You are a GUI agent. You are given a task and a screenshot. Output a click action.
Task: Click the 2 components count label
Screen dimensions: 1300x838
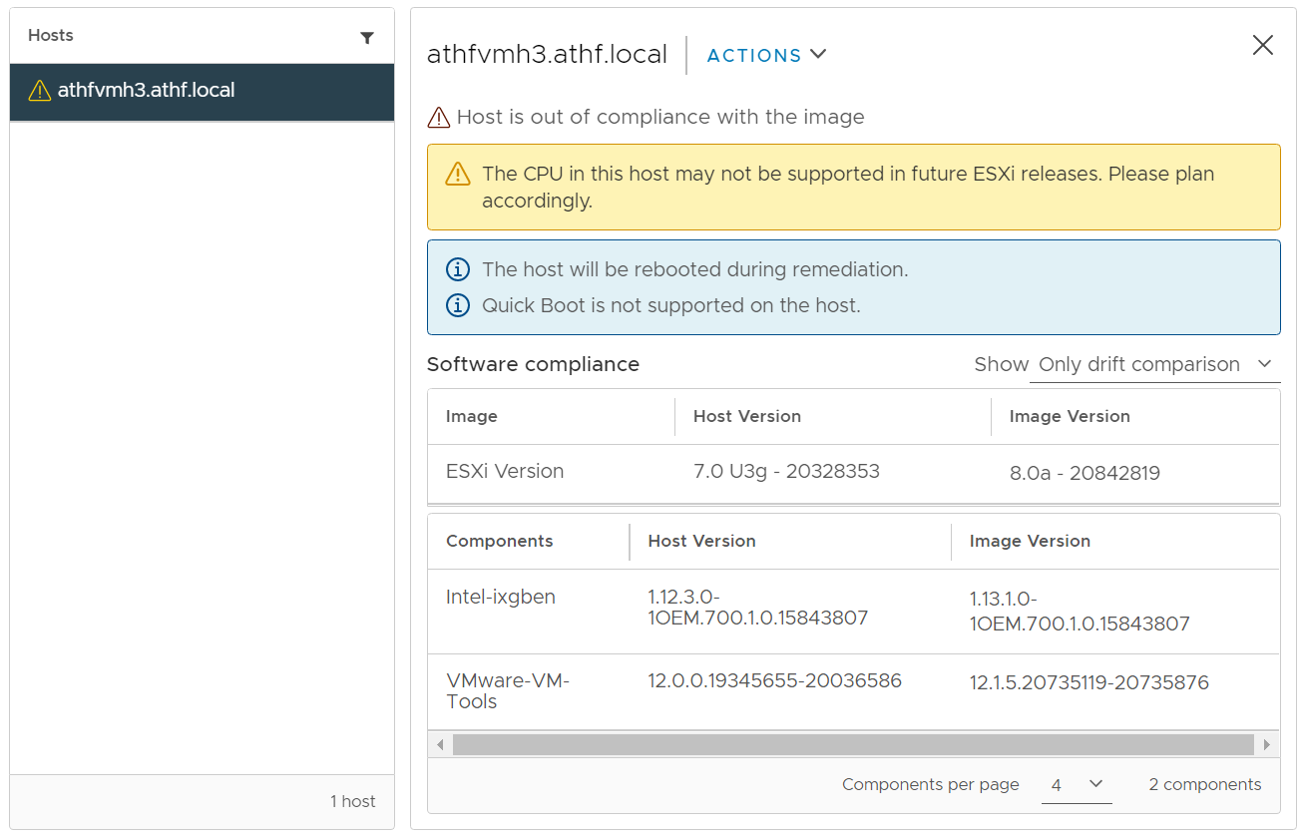1204,785
